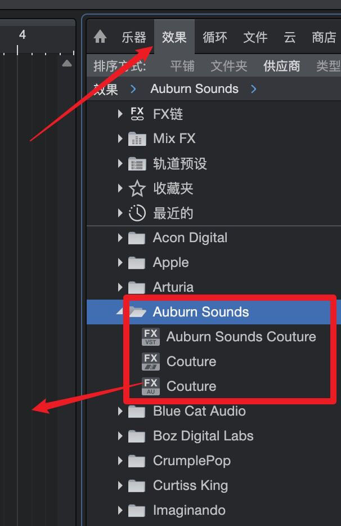Expand the Arturia vendor folder
341x526 pixels.
pos(120,287)
